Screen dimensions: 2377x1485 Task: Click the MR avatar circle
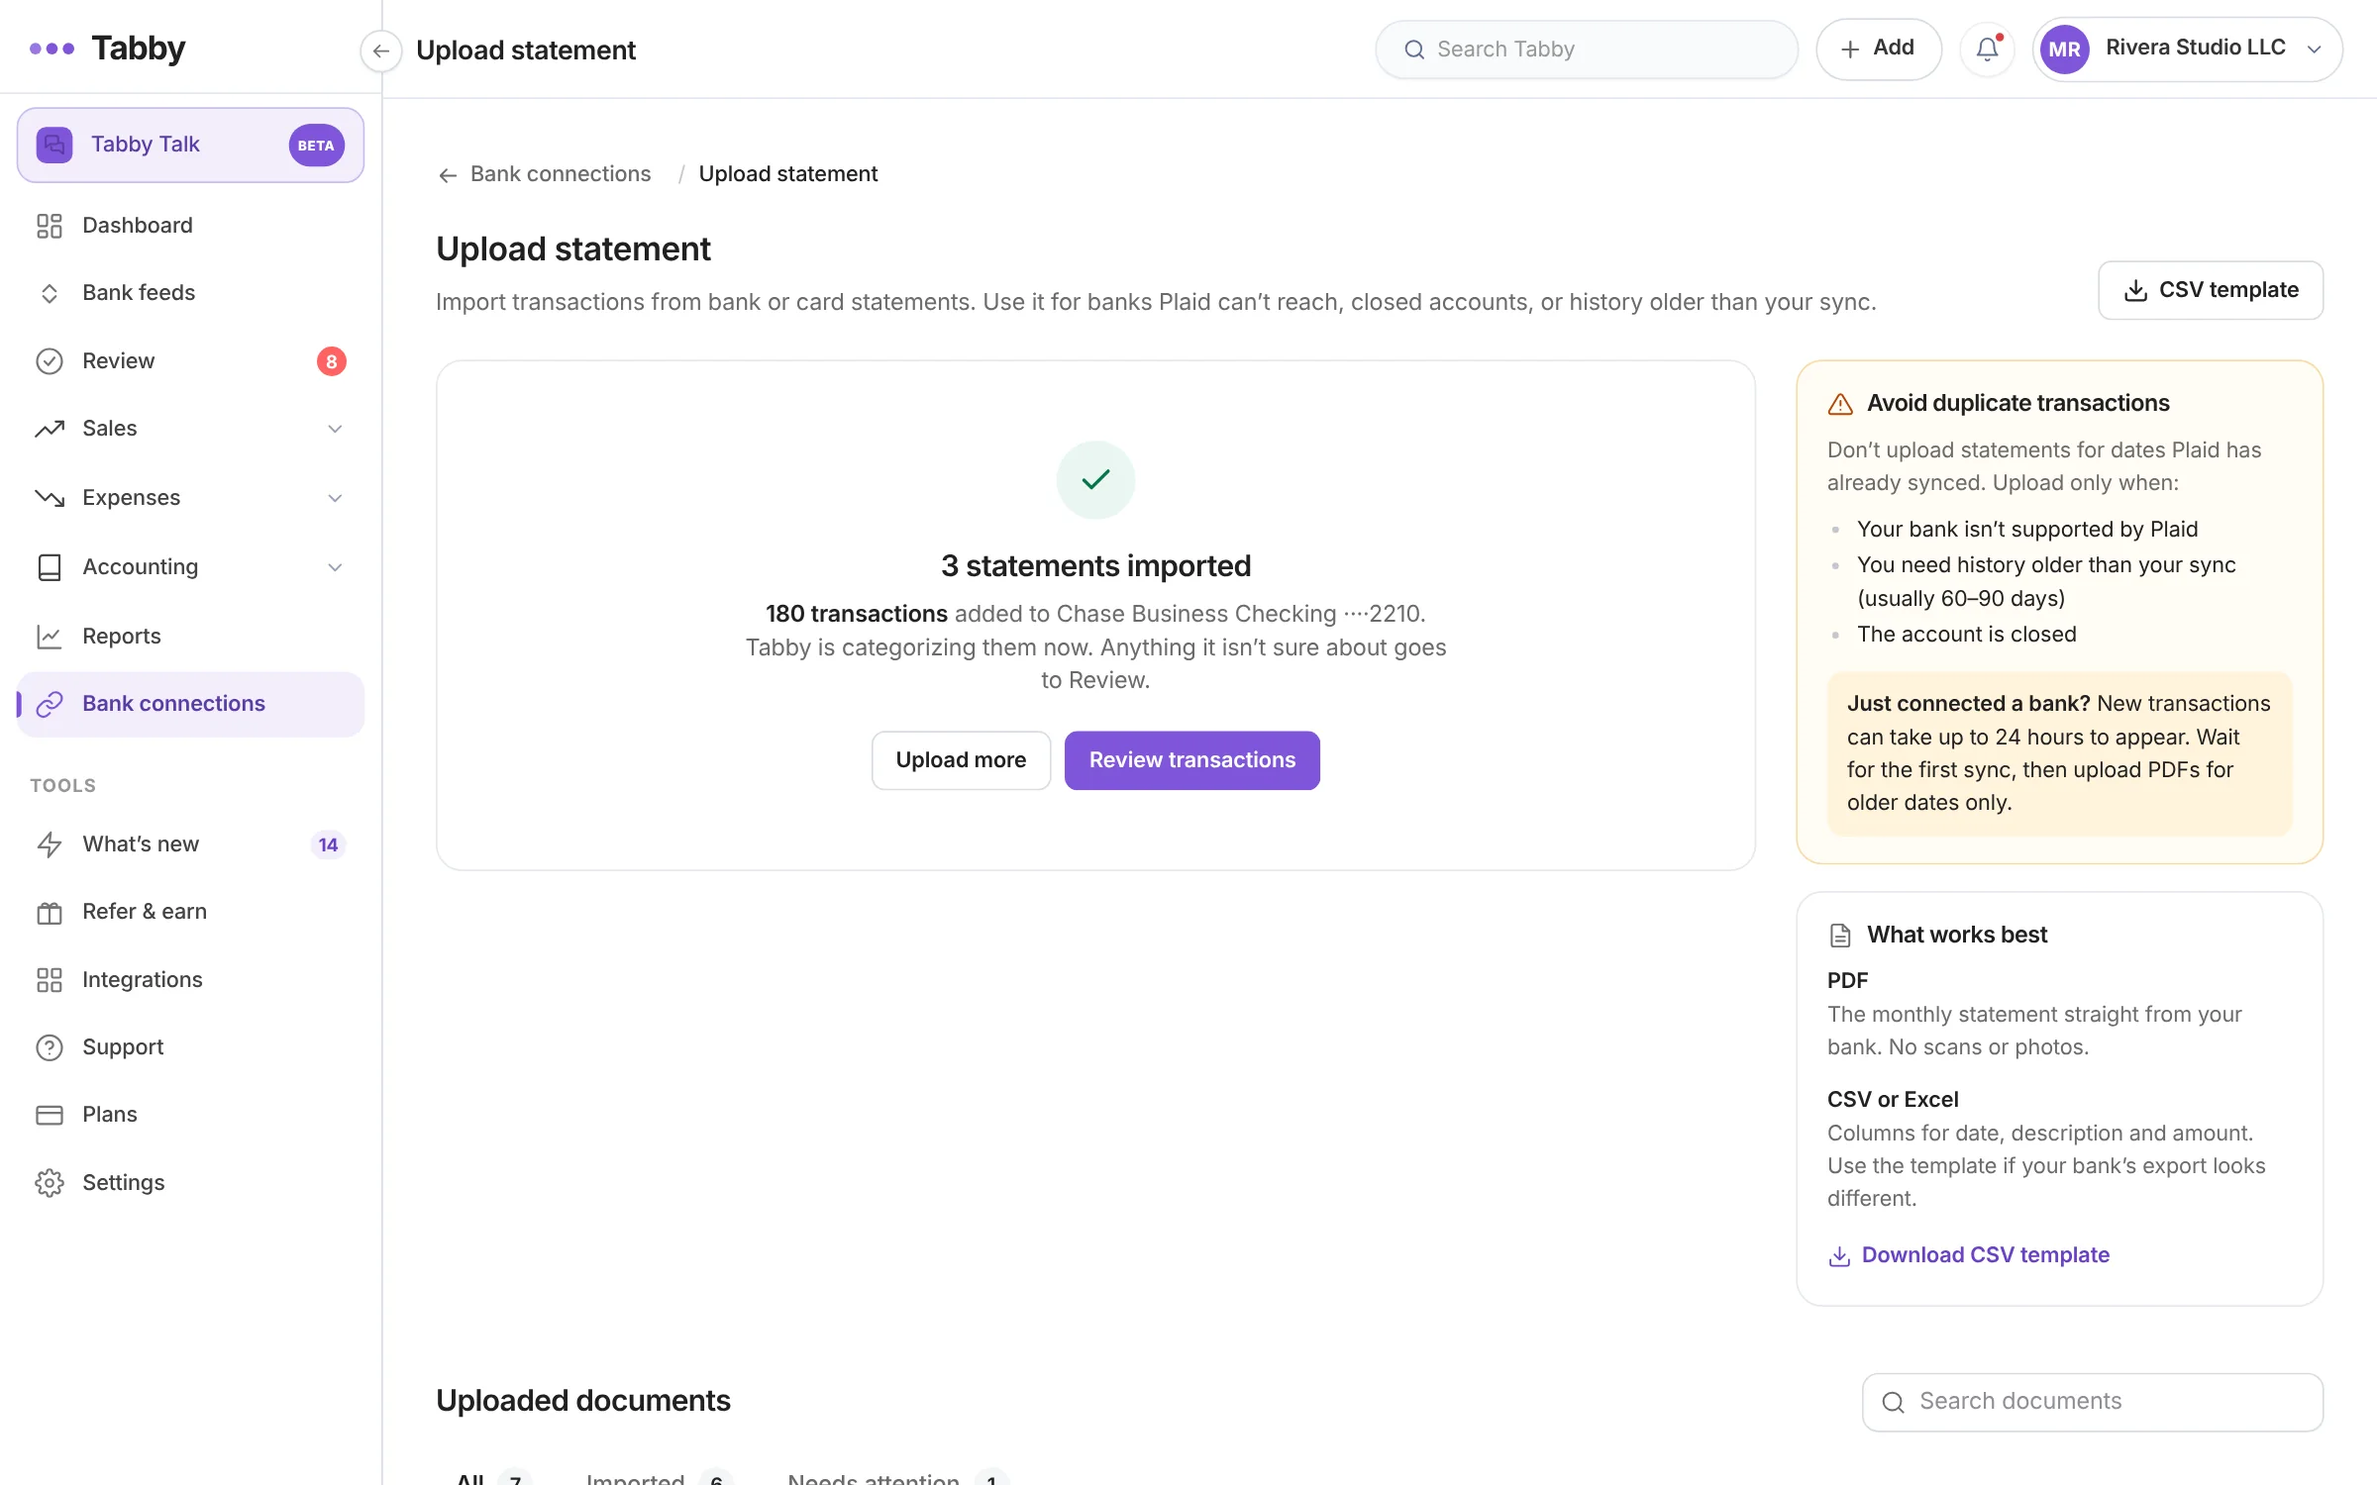click(x=2064, y=49)
